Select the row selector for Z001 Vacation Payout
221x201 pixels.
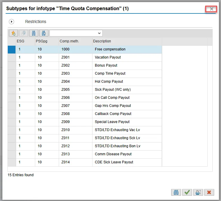pyautogui.click(x=12, y=57)
